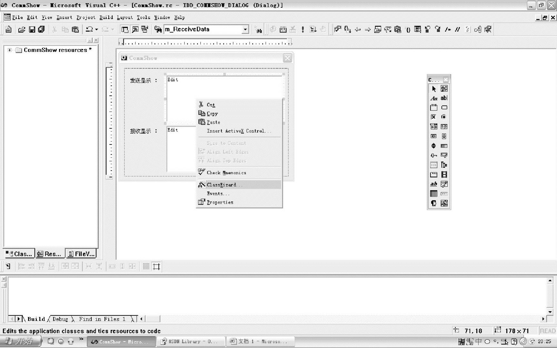557x348 pixels.
Task: Select Check Mnemonics in context menu
Action: coord(239,172)
